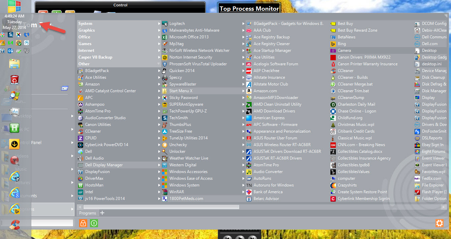Click the horizontal scrollbar under the programs list
This screenshot has height=239, width=451.
coord(161,207)
